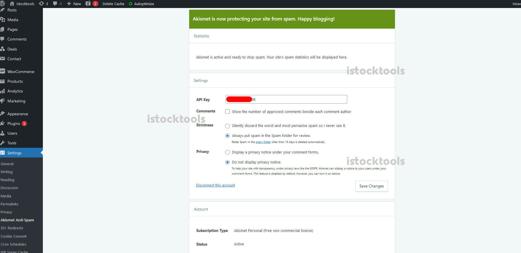
Task: Click the Products sidebar icon
Action: pyautogui.click(x=2, y=81)
